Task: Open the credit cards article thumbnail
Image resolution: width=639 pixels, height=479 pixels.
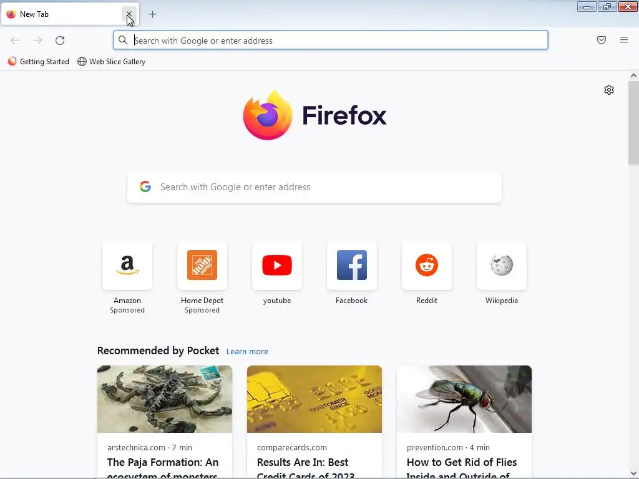Action: coord(315,399)
